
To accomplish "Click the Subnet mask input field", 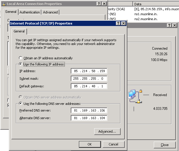I will click(89, 79).
